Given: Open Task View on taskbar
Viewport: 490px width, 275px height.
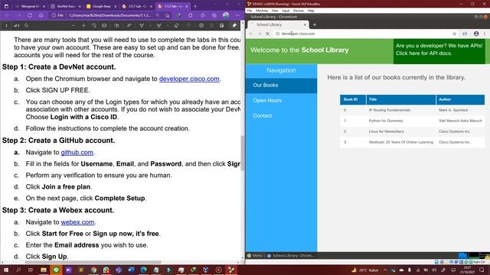Looking at the screenshot, I should [31, 270].
